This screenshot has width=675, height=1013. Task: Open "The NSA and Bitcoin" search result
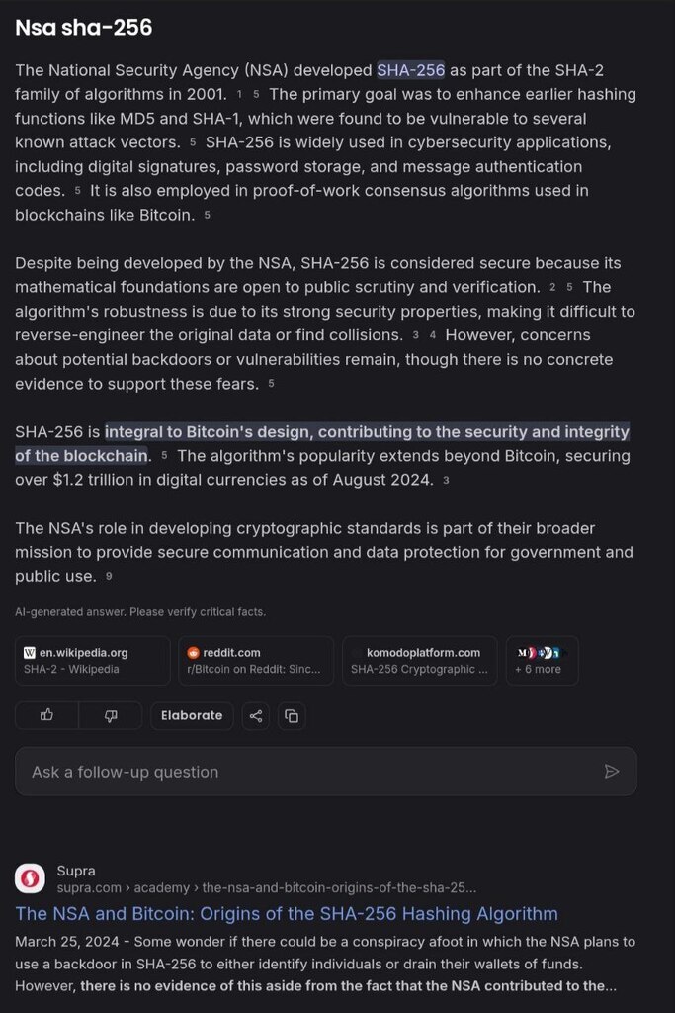(287, 914)
